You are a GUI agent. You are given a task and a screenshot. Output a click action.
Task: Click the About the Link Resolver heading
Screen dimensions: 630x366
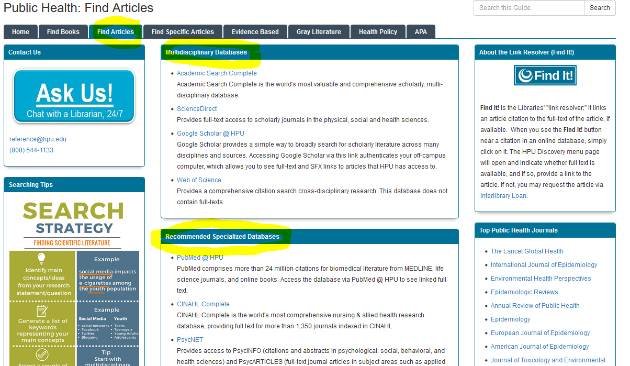tap(526, 52)
